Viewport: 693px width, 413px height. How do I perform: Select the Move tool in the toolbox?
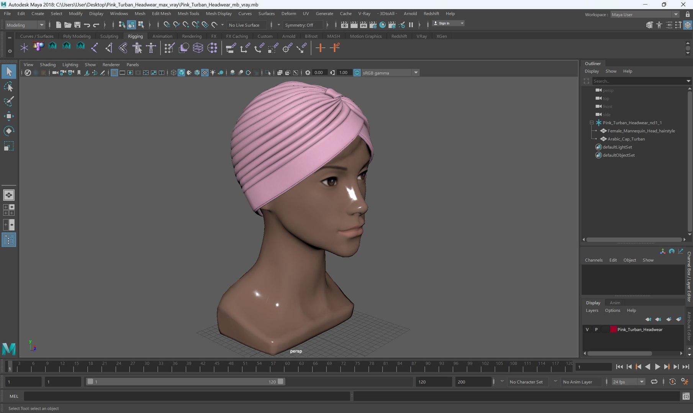(x=8, y=116)
